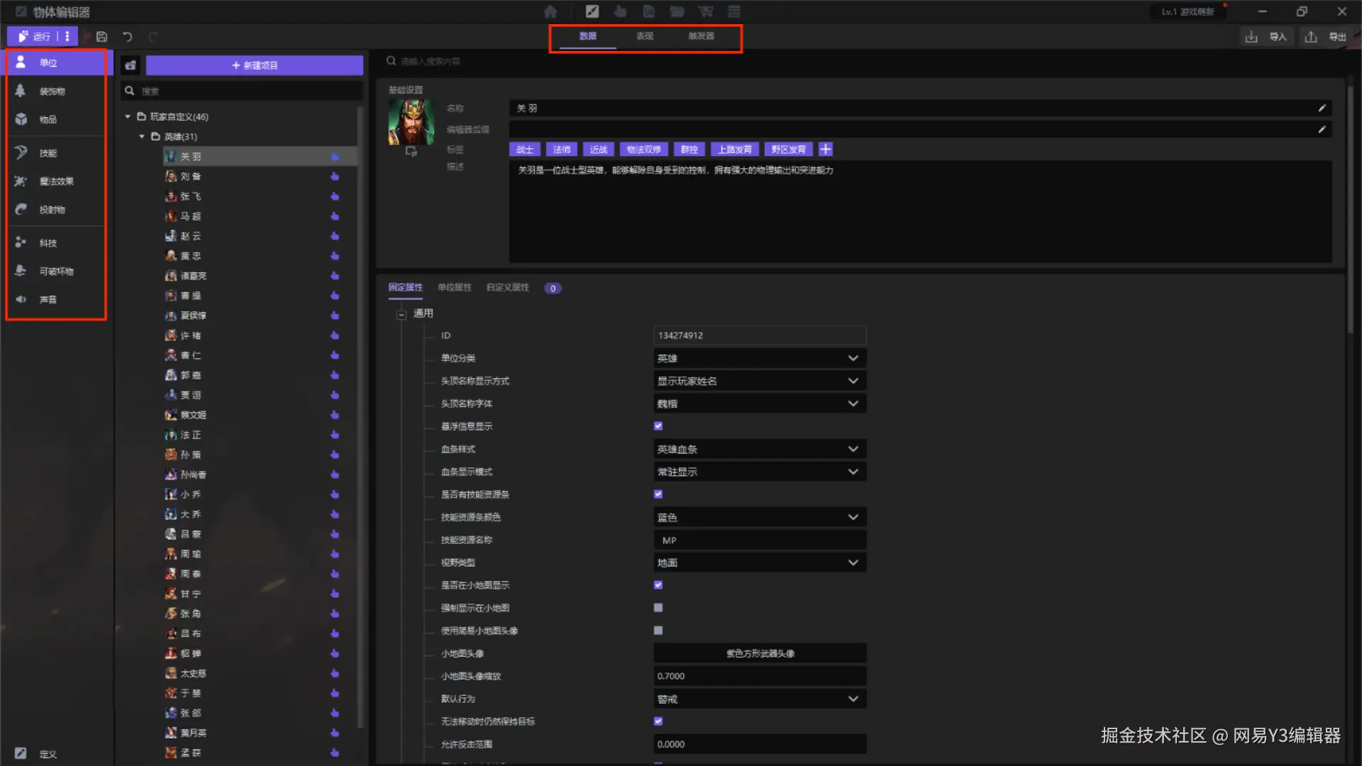
Task: Enable 强制显示在小地图 checkbox
Action: [658, 608]
